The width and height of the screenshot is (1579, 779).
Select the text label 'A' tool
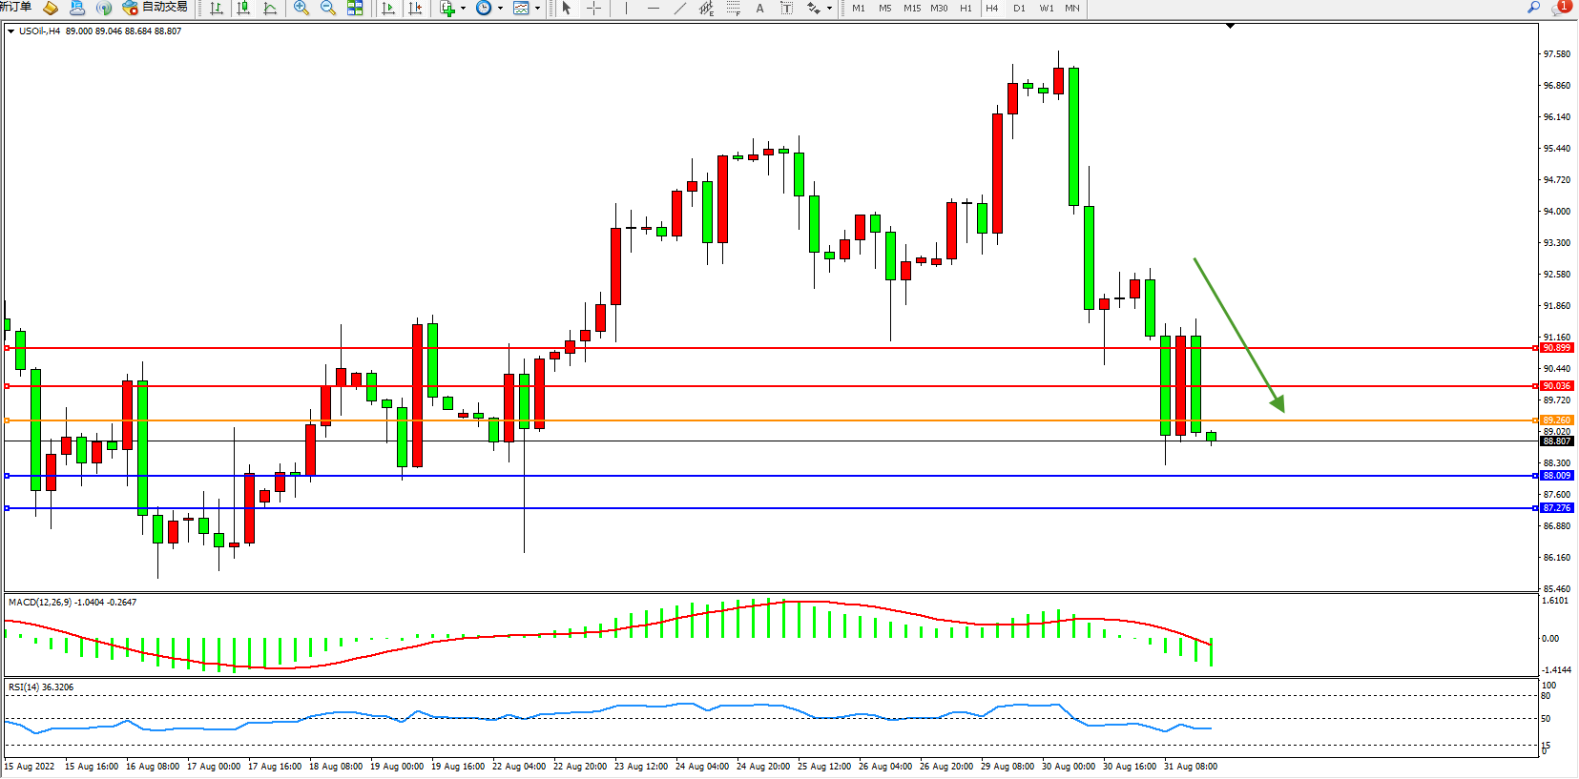(x=759, y=9)
